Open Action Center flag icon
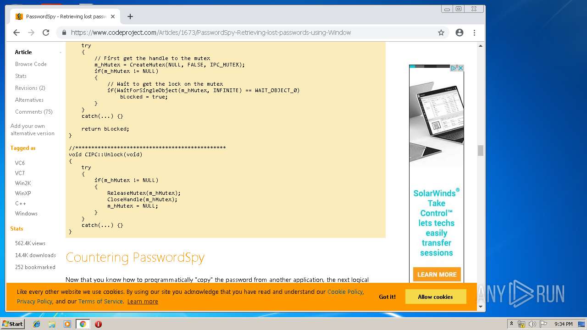The width and height of the screenshot is (587, 330). (x=543, y=324)
